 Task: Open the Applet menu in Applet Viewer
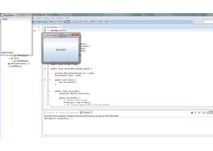point(5,19)
